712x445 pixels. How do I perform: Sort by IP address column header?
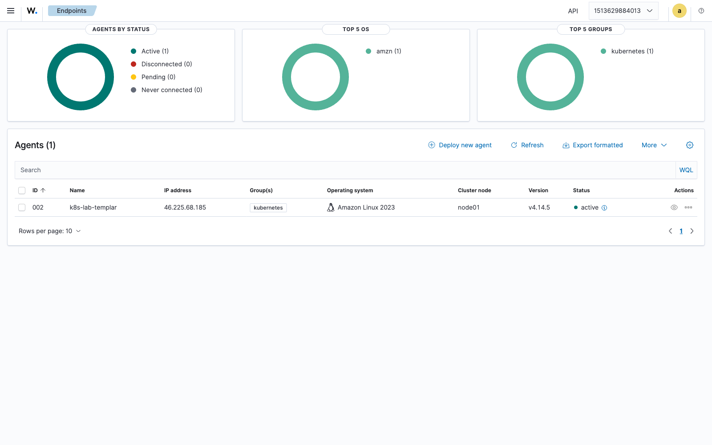pyautogui.click(x=178, y=190)
